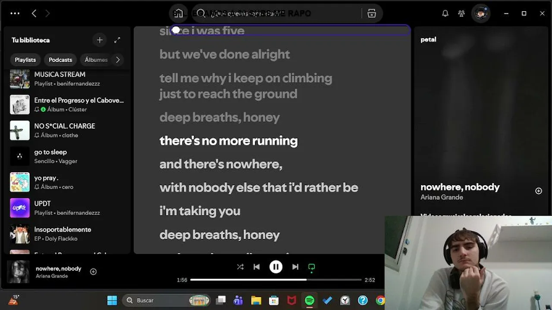Jump to lyric 'since i was five'

(202, 31)
